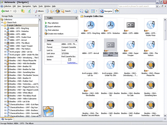Click the Search toolbar button
Viewport: 167px width, 125px height.
pyautogui.click(x=66, y=11)
